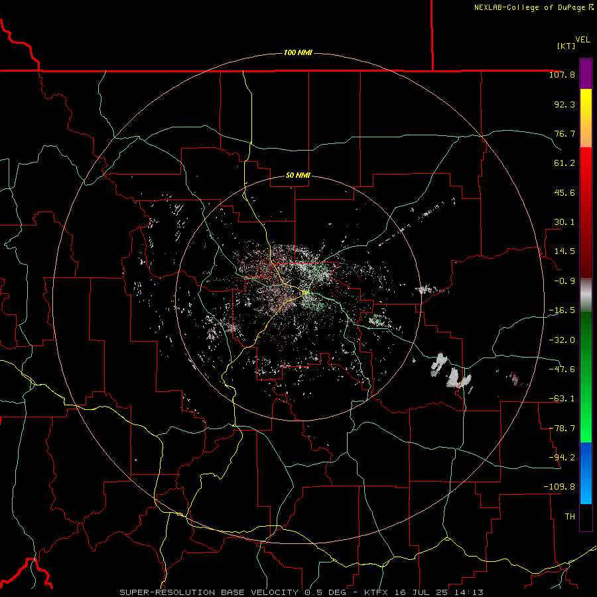The height and width of the screenshot is (597, 597).
Task: Click the 76.7 legend value
Action: pos(564,133)
